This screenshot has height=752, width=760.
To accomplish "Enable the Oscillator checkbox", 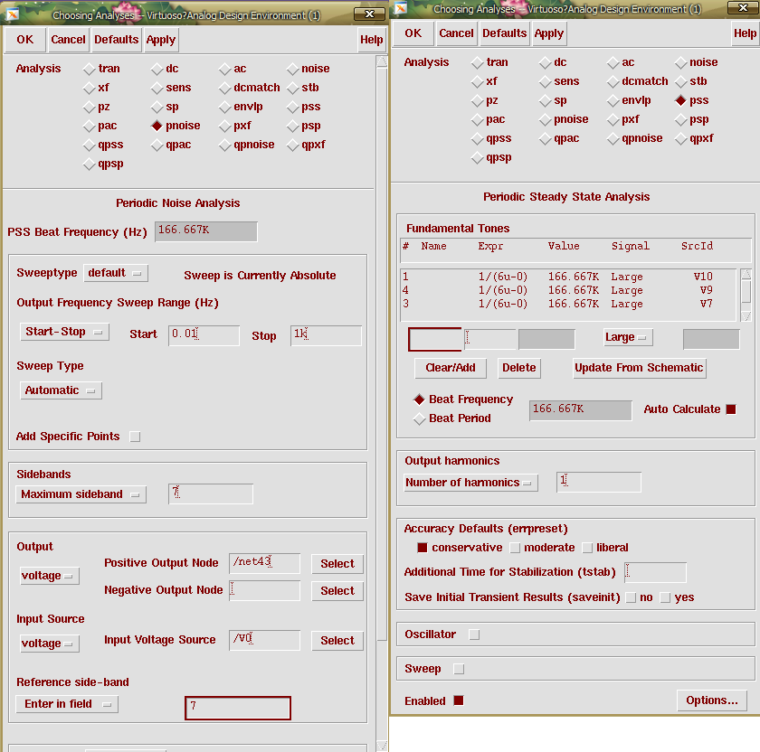I will (x=474, y=634).
